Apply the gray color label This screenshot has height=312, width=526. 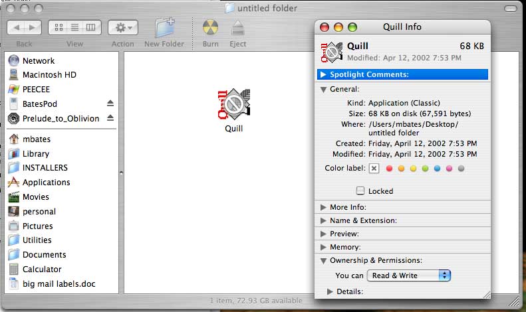(461, 169)
